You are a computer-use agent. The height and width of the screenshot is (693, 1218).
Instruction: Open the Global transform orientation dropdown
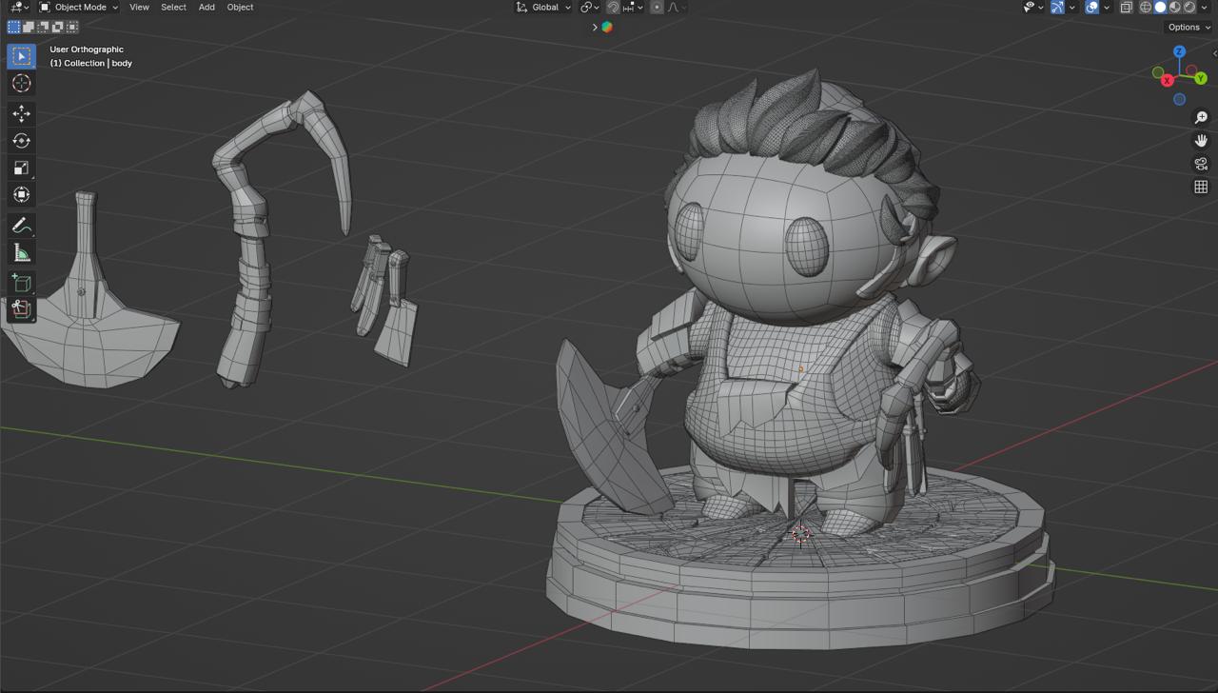[544, 8]
